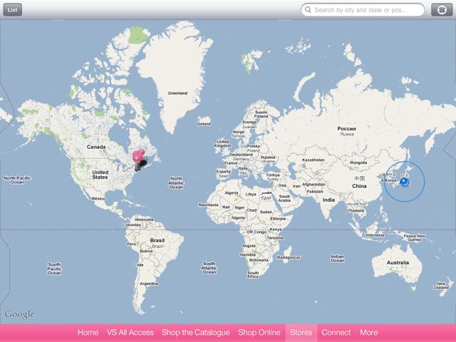Click the DR Congo map label
This screenshot has height=342, width=456.
click(256, 232)
